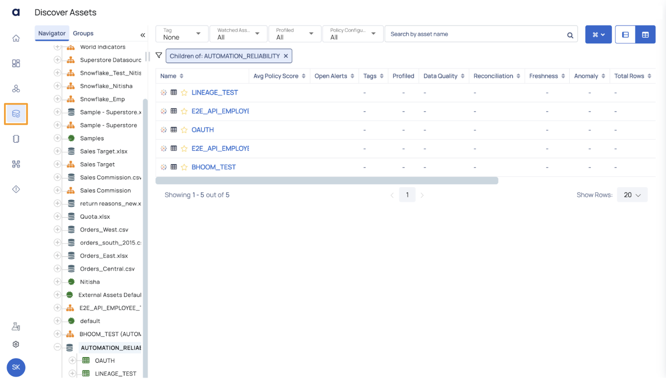The width and height of the screenshot is (666, 387).
Task: Click the Orders_Central.csv database icon
Action: (71, 269)
